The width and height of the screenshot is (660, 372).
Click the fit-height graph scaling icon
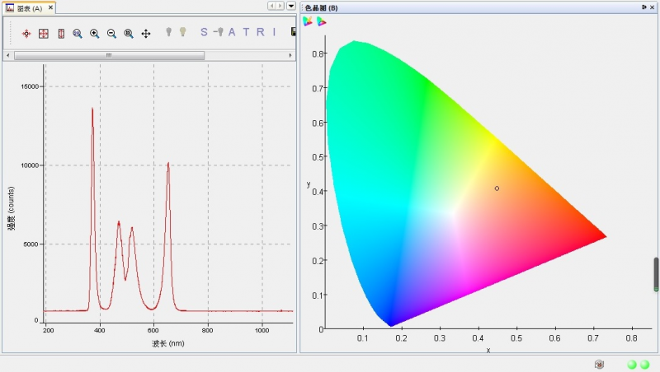click(60, 34)
